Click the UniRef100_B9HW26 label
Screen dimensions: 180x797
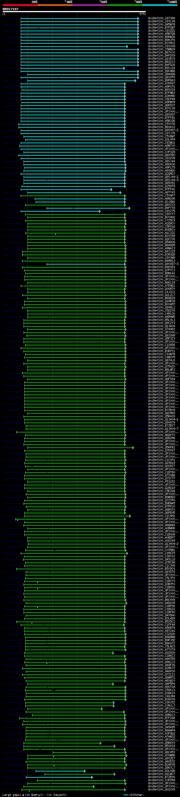[161, 37]
